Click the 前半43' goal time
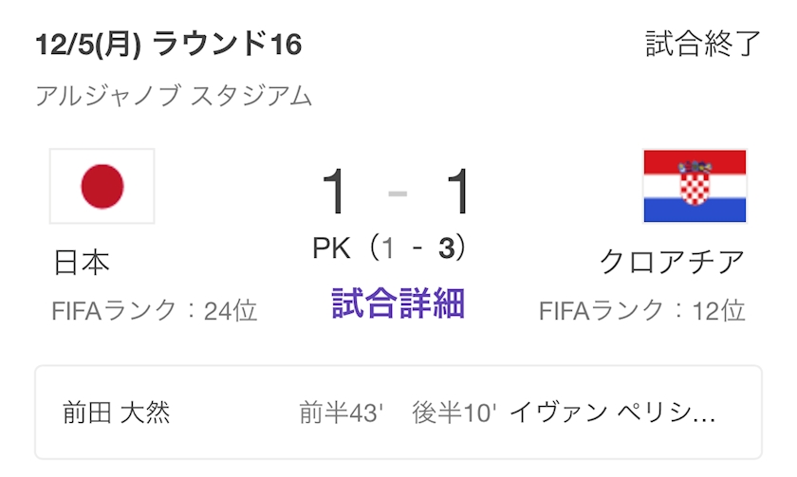Image resolution: width=797 pixels, height=477 pixels. pos(341,413)
